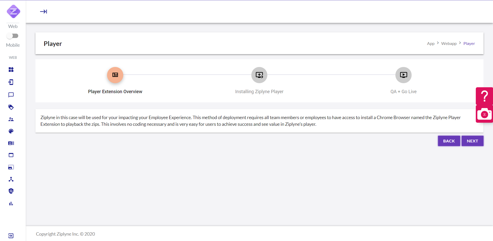Open the dashboard widgets icon in sidebar
The width and height of the screenshot is (493, 241).
[x=11, y=70]
